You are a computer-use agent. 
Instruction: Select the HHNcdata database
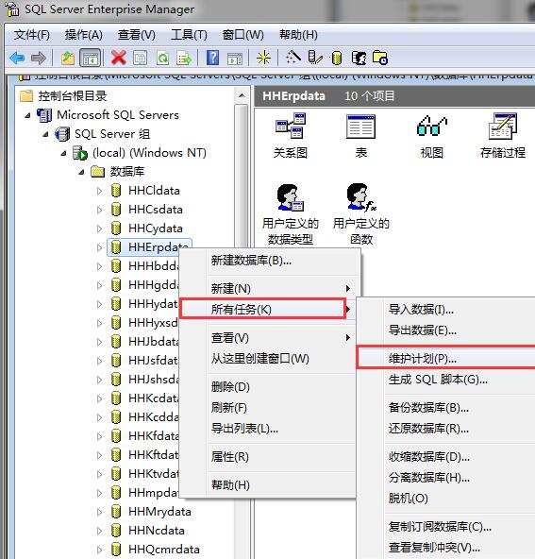point(157,531)
